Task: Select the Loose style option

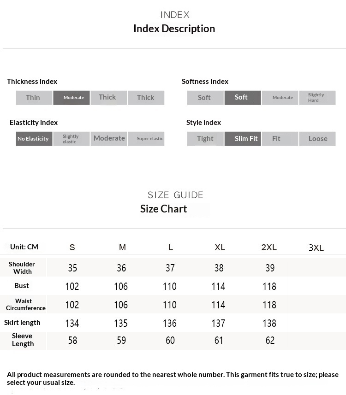Action: click(x=317, y=139)
